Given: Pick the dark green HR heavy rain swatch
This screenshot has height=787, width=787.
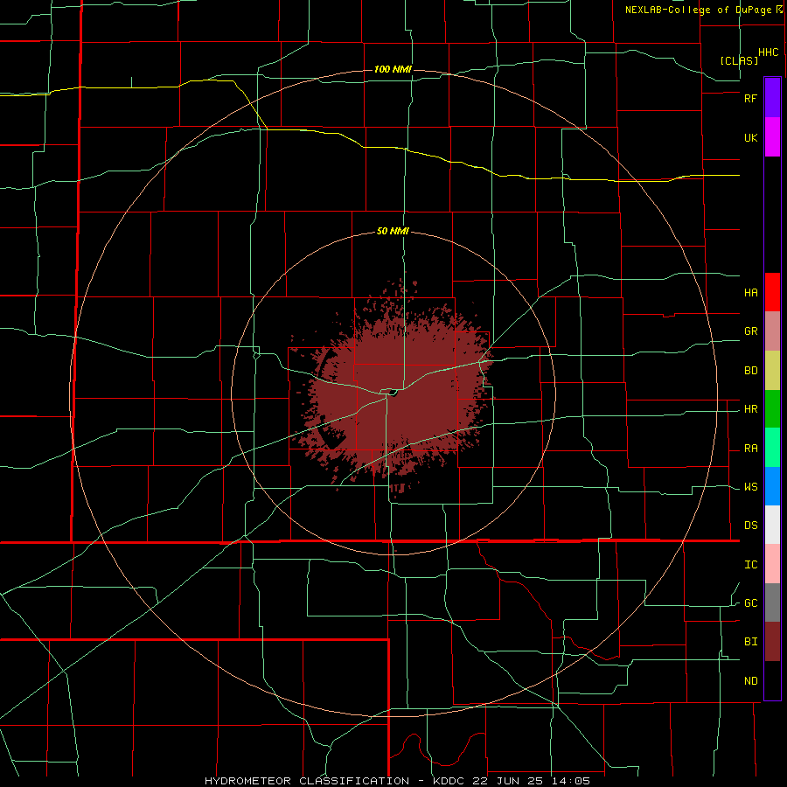Looking at the screenshot, I should coord(772,409).
